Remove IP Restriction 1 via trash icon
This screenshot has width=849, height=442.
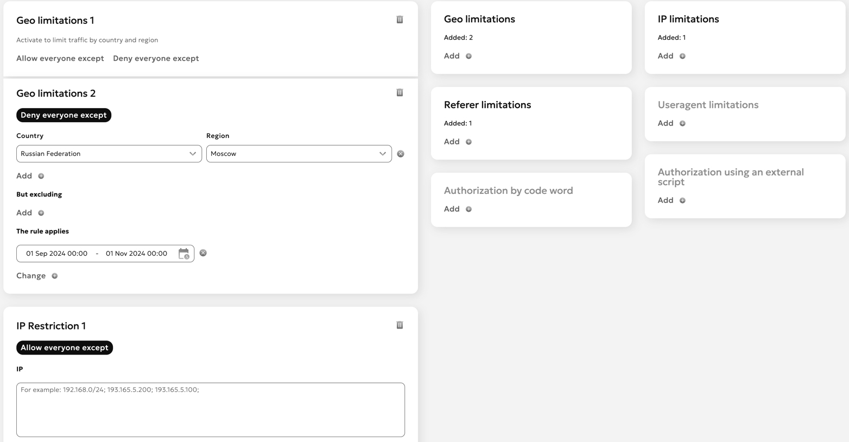pos(400,325)
